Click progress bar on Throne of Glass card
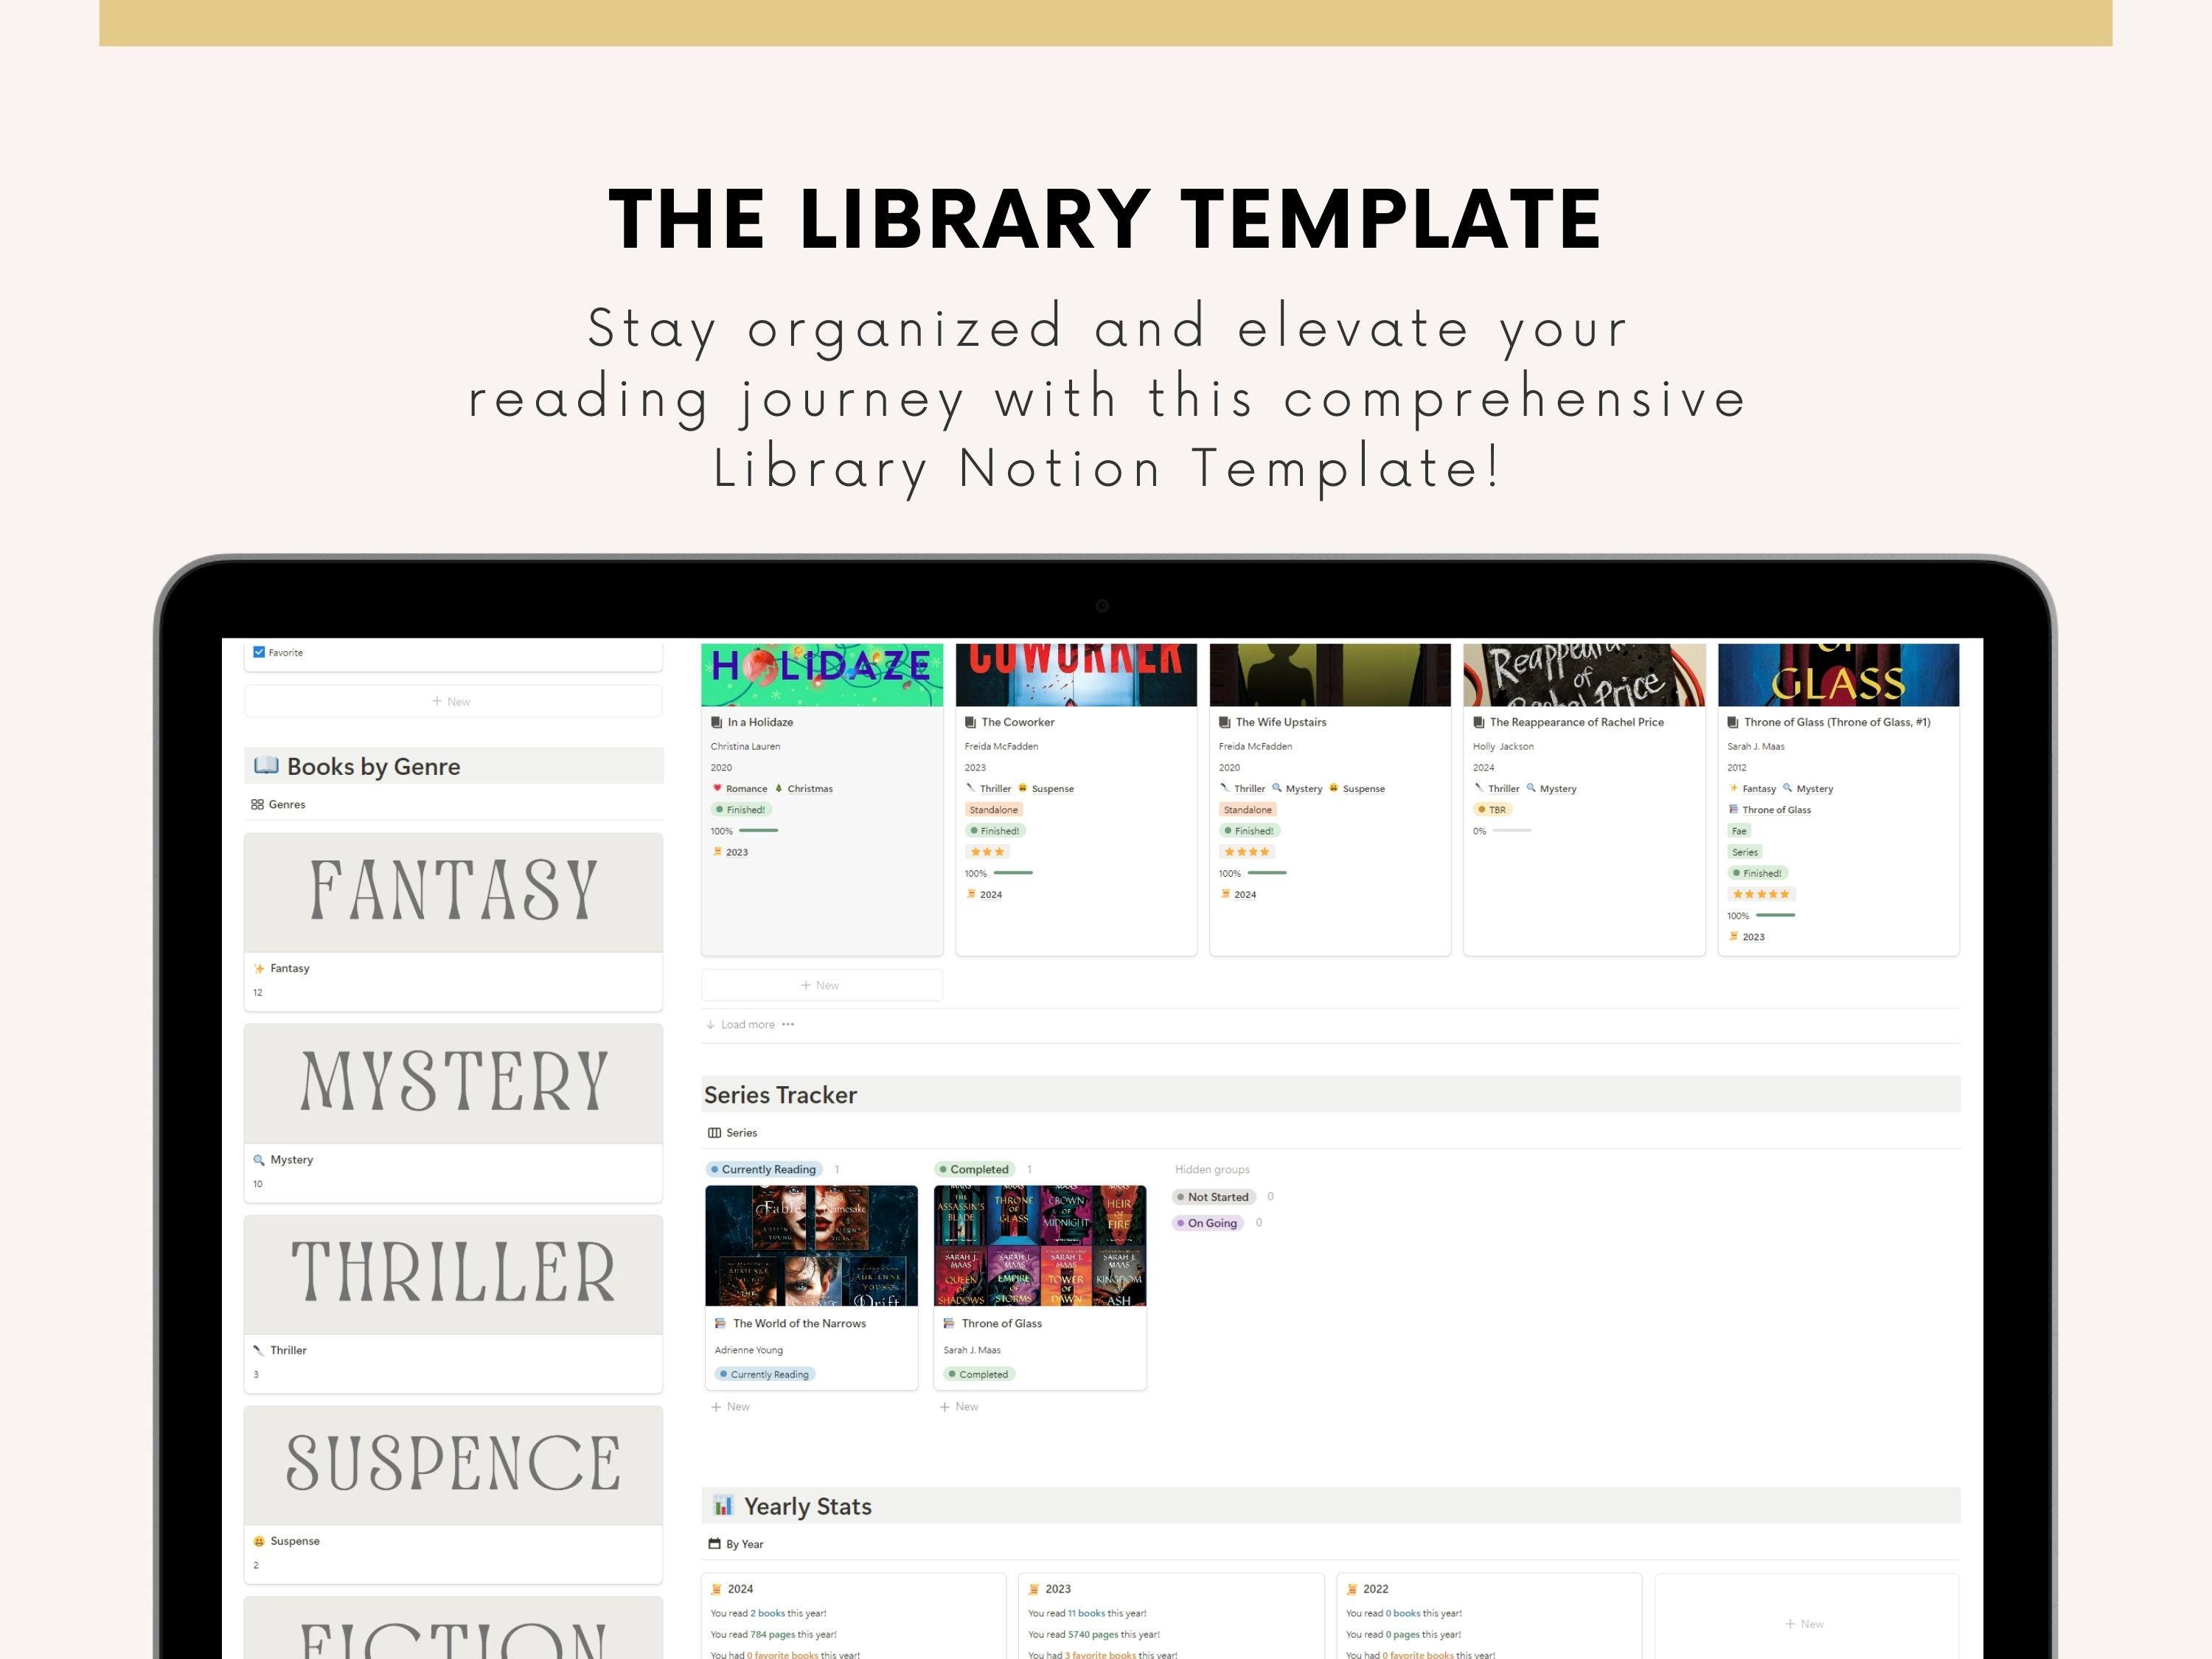The image size is (2212, 1659). point(1775,915)
